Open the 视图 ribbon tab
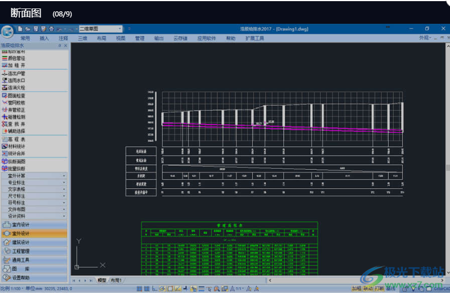 (x=121, y=38)
